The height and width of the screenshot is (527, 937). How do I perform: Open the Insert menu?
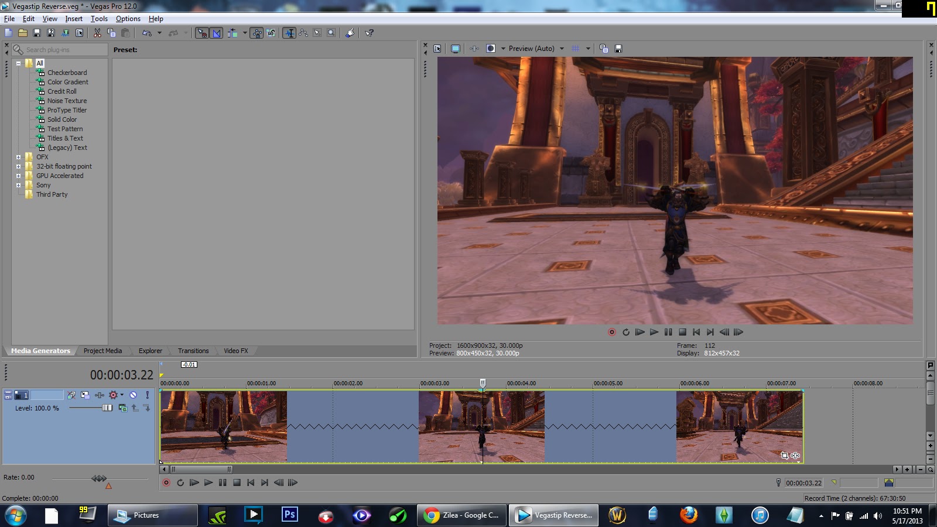(x=74, y=19)
